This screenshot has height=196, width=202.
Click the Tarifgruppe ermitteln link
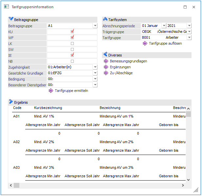click(71, 91)
